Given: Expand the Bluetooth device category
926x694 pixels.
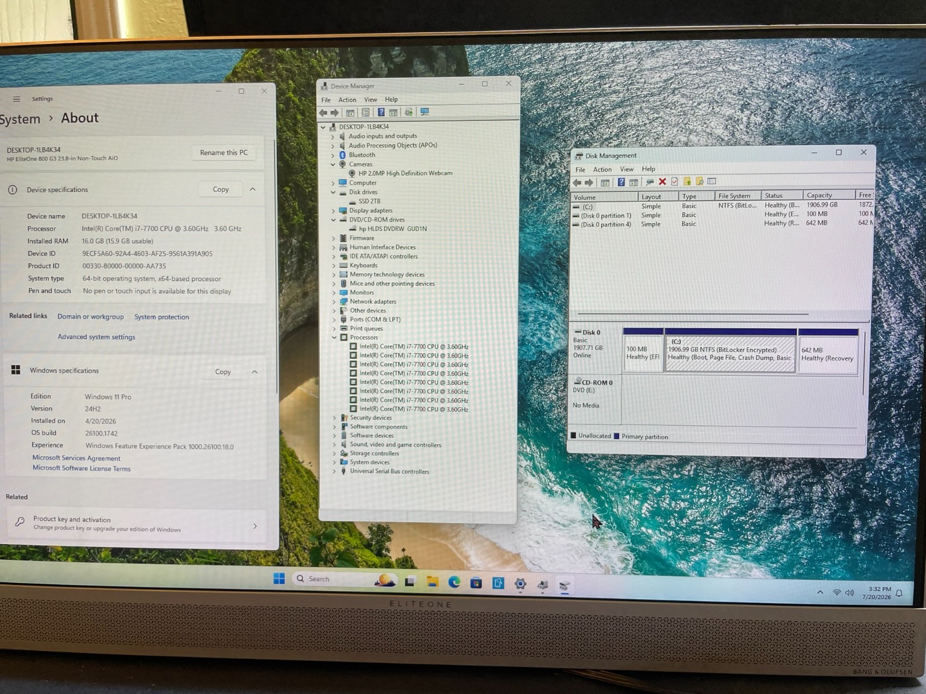Looking at the screenshot, I should point(333,156).
